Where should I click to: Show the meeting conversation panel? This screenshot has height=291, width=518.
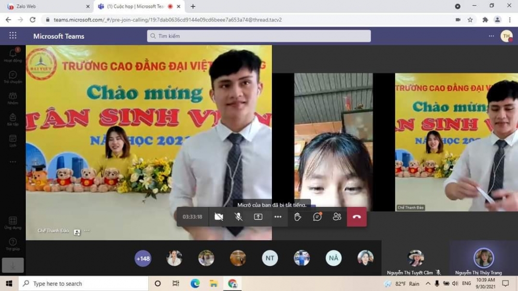pos(317,216)
